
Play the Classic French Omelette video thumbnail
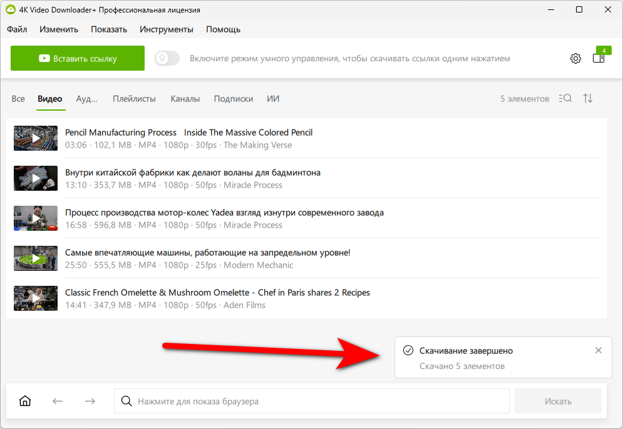tap(36, 298)
